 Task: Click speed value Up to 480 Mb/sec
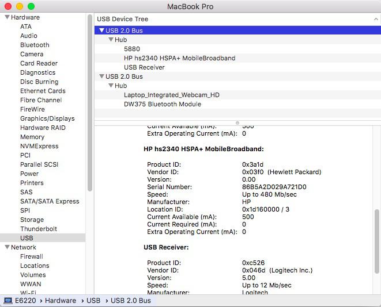coord(269,194)
